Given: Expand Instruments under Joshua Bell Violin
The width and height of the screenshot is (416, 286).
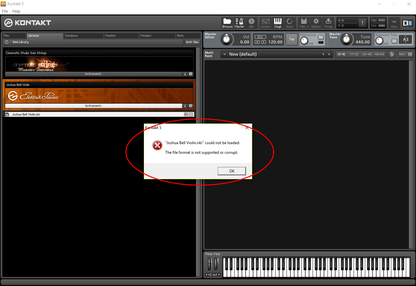Looking at the screenshot, I should (x=93, y=106).
